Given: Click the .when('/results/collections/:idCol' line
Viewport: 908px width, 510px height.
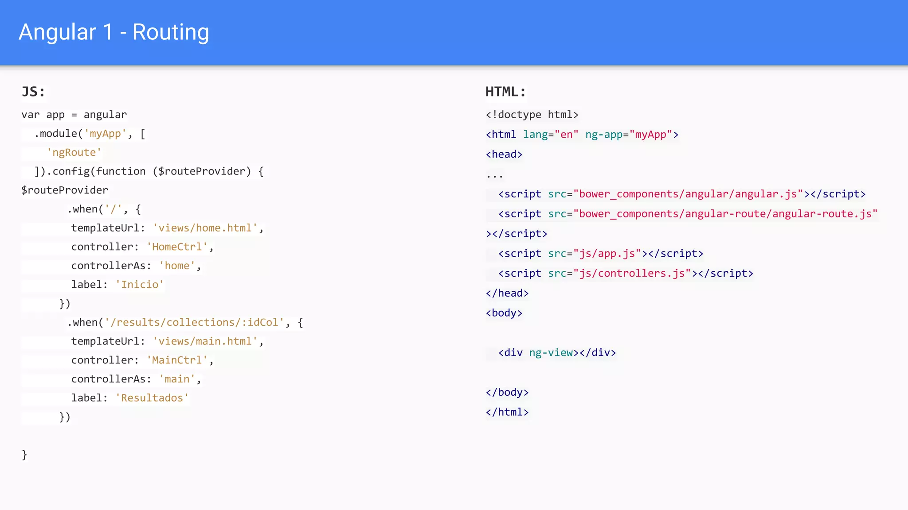Looking at the screenshot, I should (x=185, y=322).
